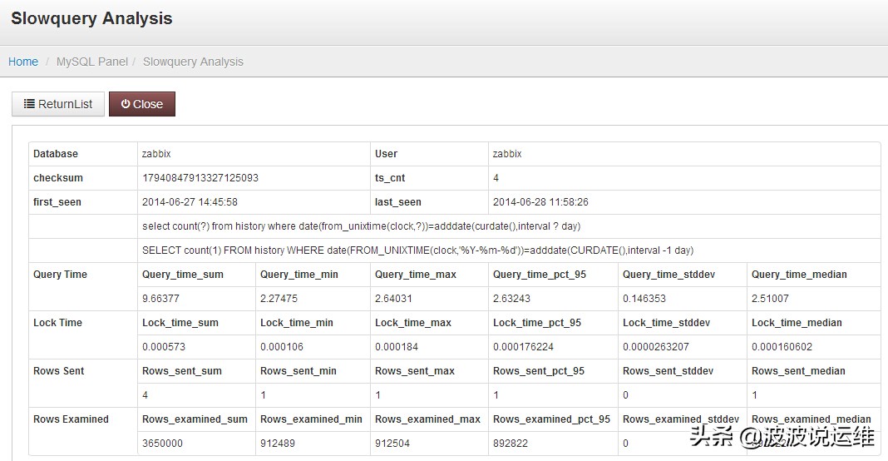Click the power icon on Close button
The height and width of the screenshot is (461, 888).
[126, 104]
